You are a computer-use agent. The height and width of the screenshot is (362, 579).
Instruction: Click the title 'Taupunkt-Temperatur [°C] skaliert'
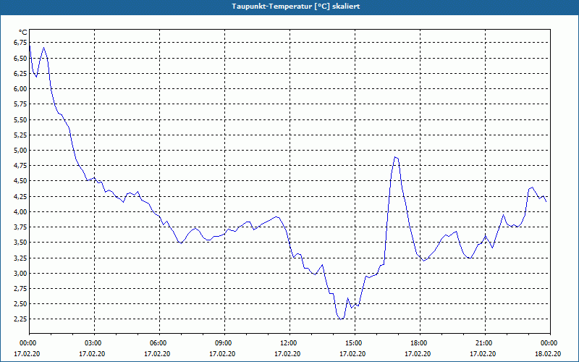click(296, 7)
